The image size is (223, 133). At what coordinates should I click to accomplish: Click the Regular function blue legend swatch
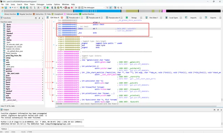tap(18, 14)
